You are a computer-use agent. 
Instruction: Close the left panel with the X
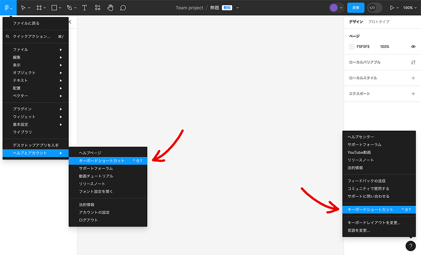[70, 22]
